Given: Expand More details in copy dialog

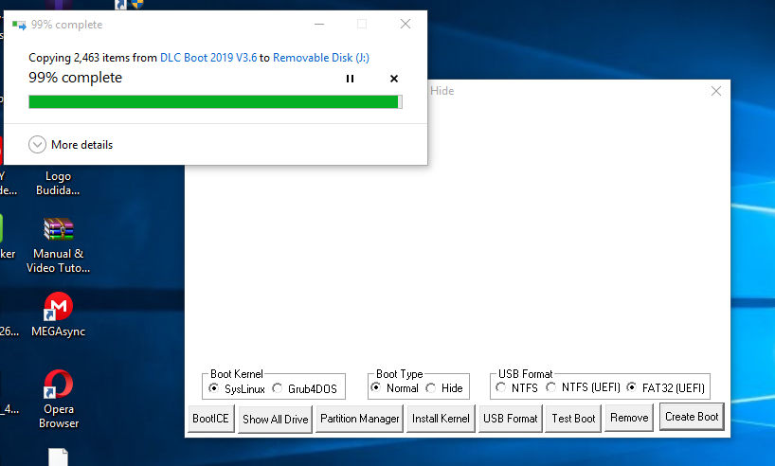Looking at the screenshot, I should [71, 145].
